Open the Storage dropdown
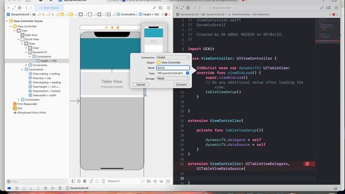This screenshot has height=194, width=345. click(172, 79)
